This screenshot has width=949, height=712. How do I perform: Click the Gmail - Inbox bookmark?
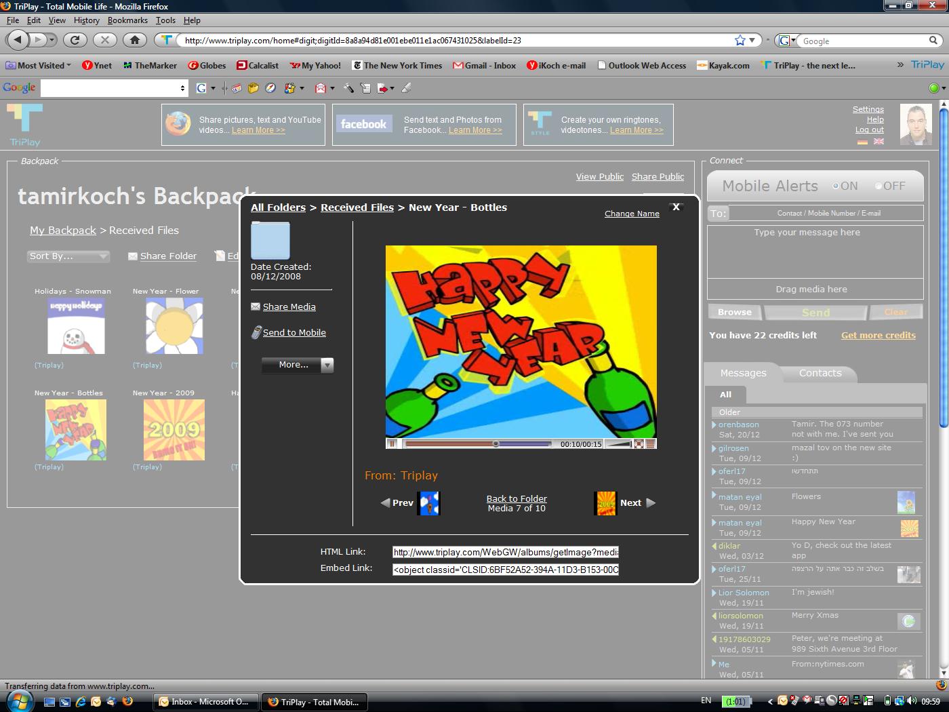coord(485,66)
